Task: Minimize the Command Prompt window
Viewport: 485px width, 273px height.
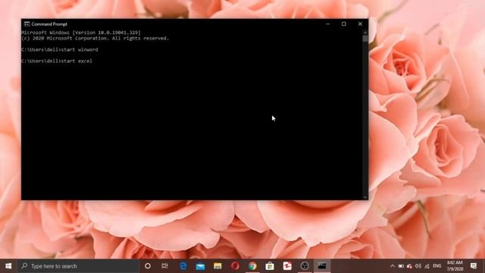Action: coord(327,24)
